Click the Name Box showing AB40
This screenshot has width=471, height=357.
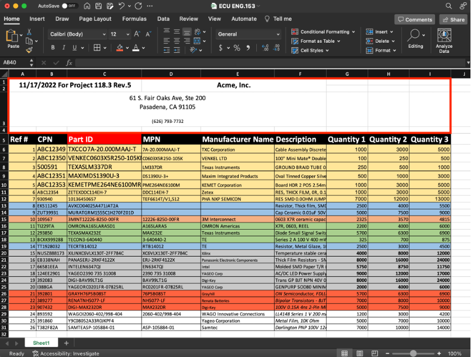[x=15, y=62]
